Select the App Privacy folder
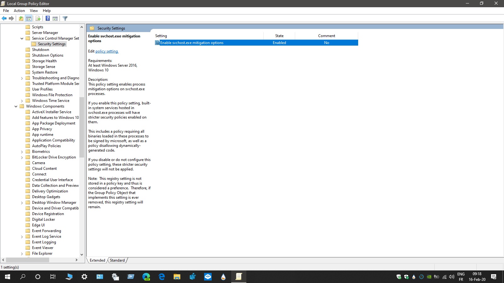 tap(42, 129)
